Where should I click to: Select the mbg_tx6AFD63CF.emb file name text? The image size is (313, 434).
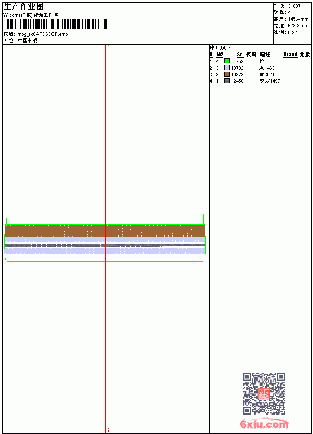point(42,34)
